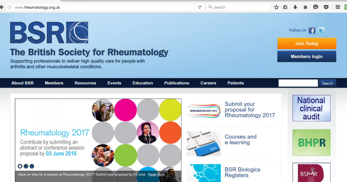Open the smiley chat icon
Screen dimensions: 347x182
316,7
